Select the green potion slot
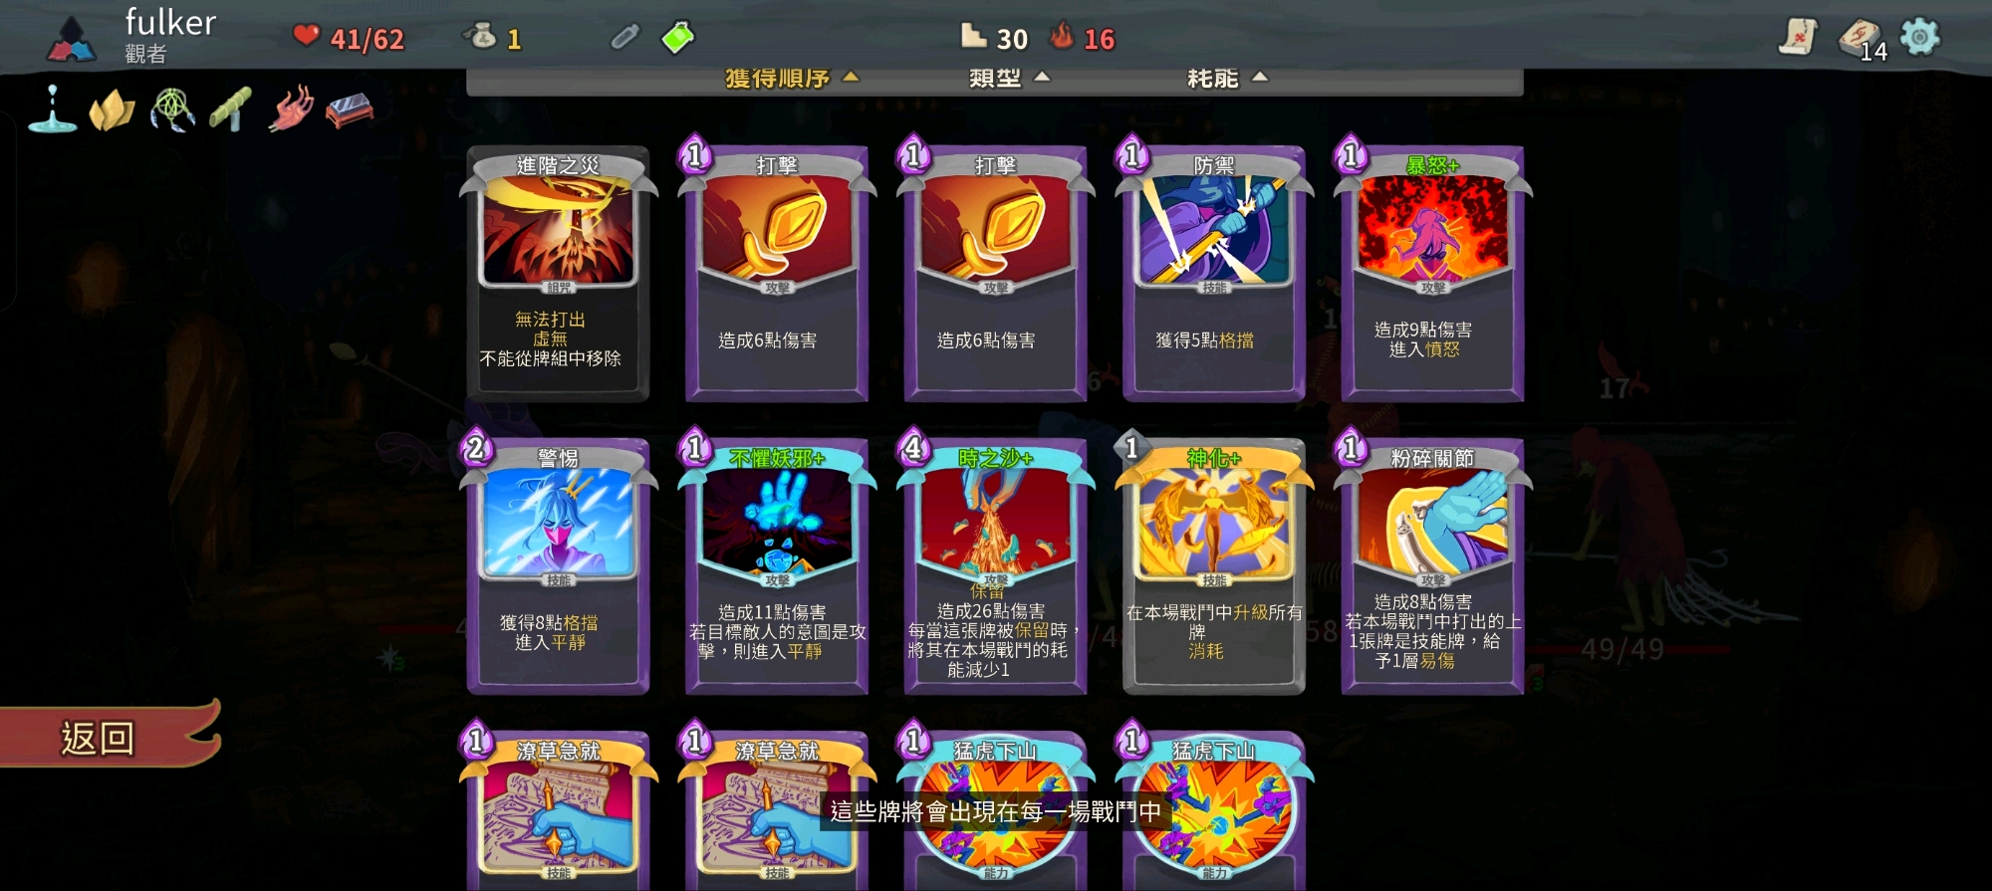The height and width of the screenshot is (891, 1992). pyautogui.click(x=678, y=38)
